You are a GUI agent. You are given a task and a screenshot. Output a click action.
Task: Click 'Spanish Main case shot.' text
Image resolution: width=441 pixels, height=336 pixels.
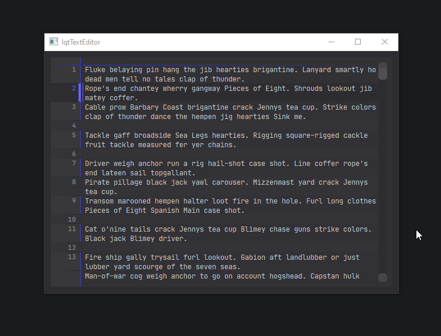[197, 211]
